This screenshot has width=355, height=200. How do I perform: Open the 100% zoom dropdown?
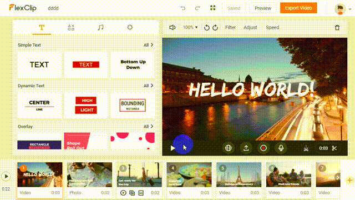click(190, 27)
